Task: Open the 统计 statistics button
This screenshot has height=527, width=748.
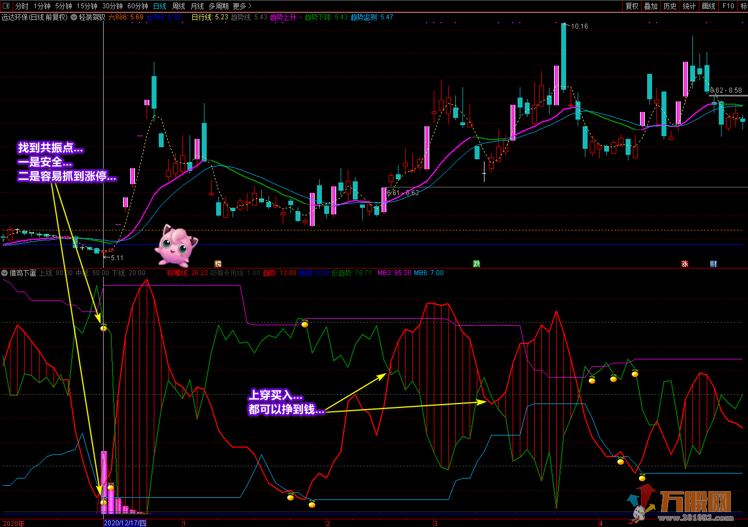Action: [689, 6]
